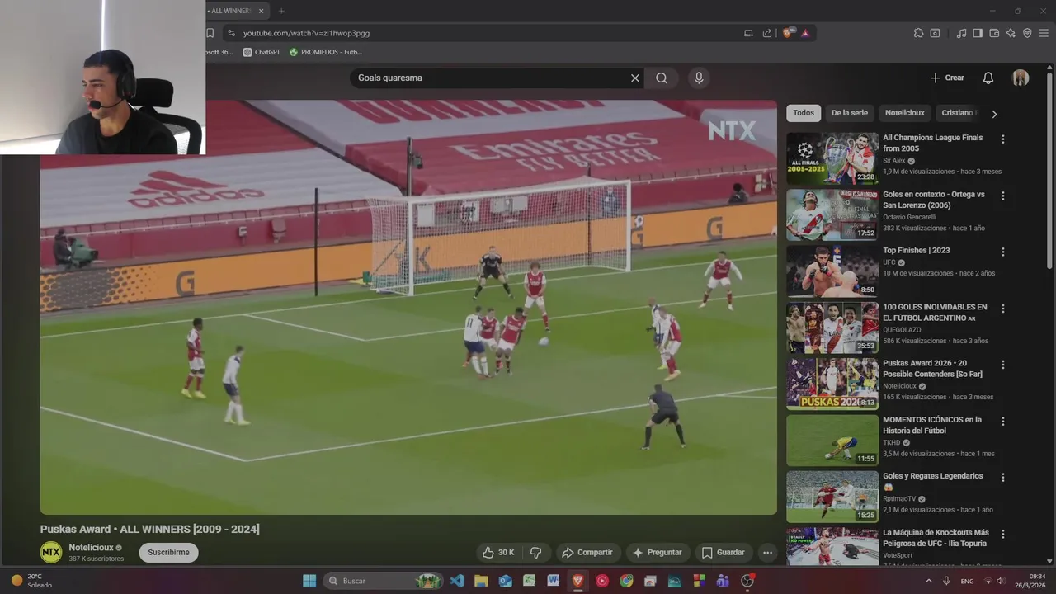
Task: Select the Cristiano filter chip
Action: pos(958,113)
